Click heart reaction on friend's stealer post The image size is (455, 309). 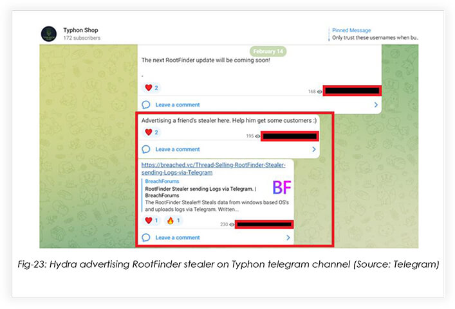click(151, 132)
